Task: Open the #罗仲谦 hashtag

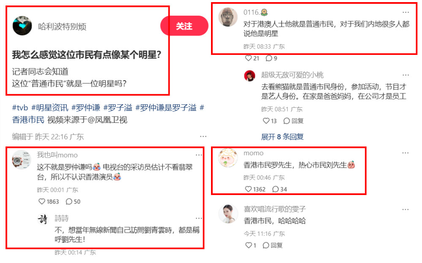Action: coord(86,108)
